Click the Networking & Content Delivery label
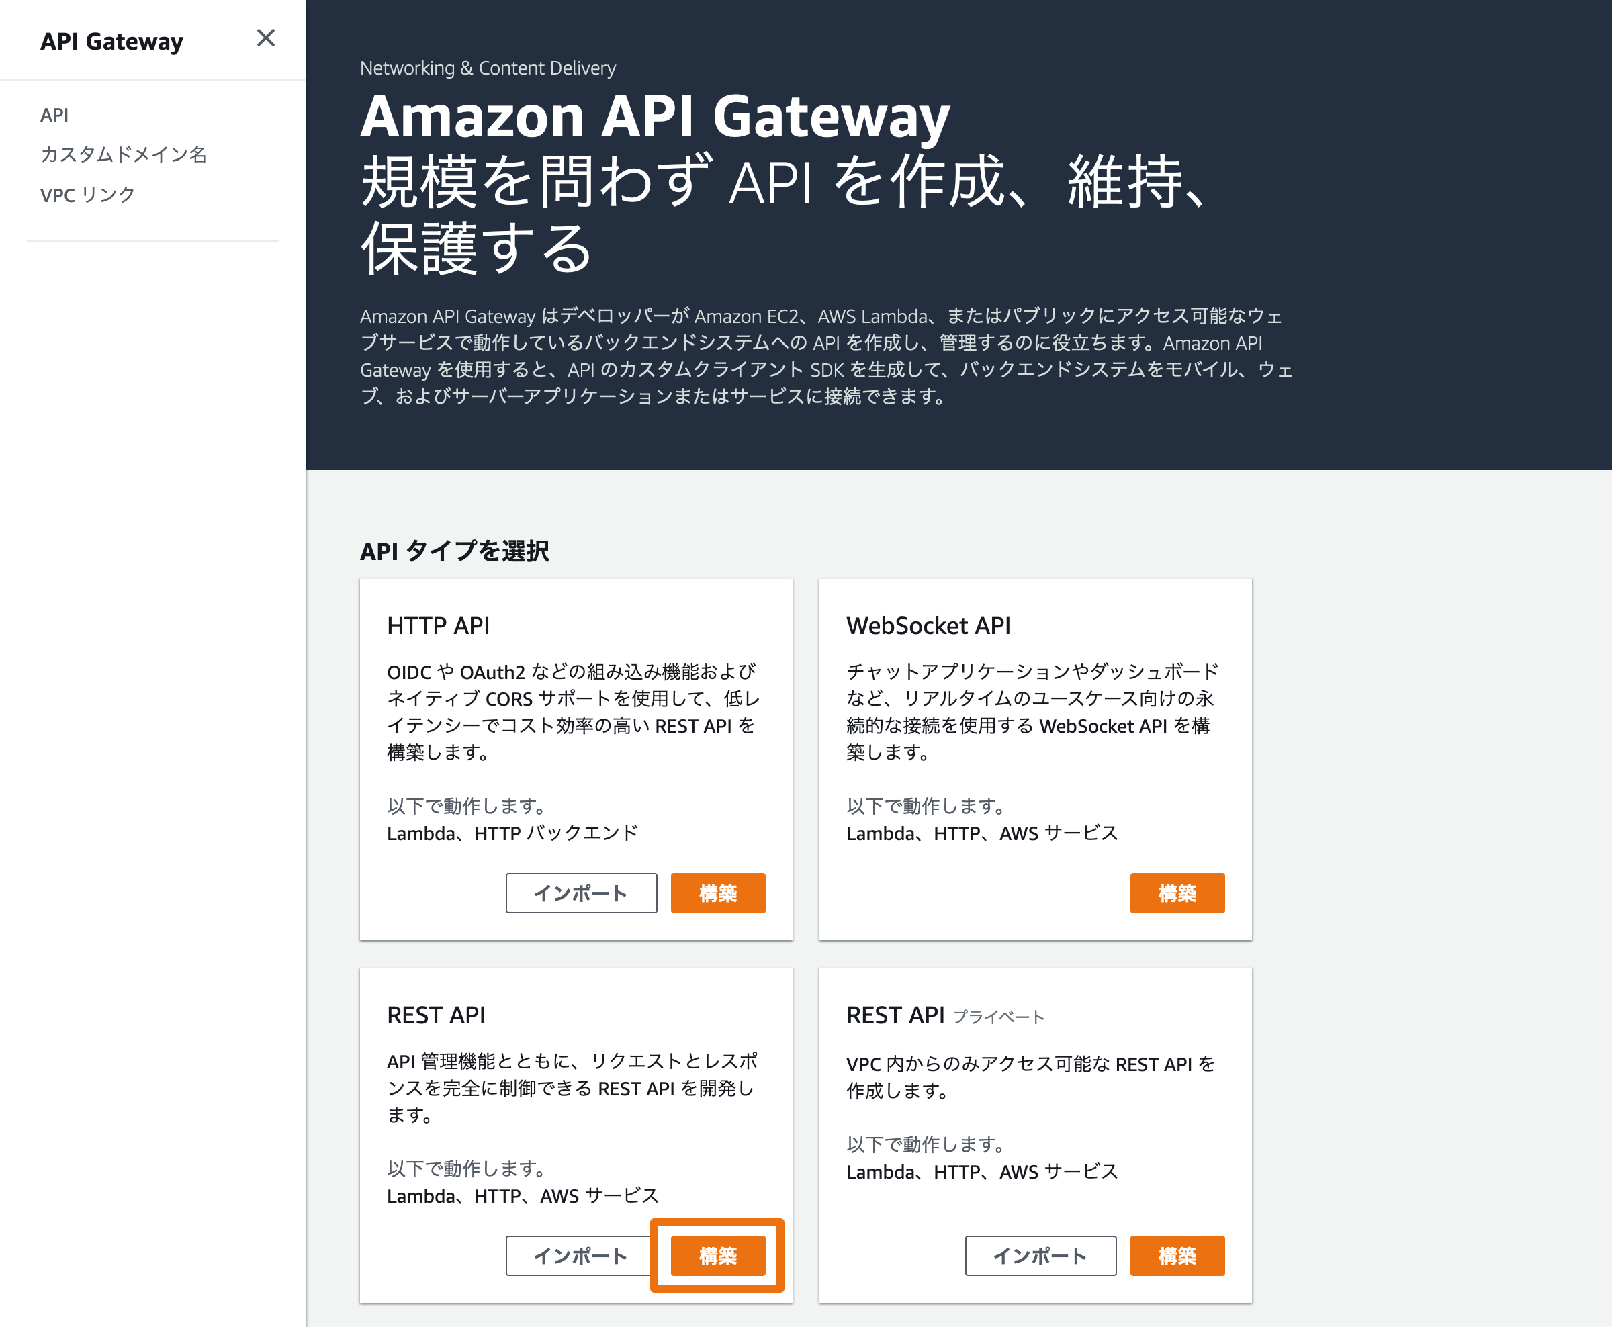The width and height of the screenshot is (1612, 1327). [488, 68]
